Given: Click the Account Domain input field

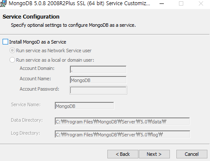Looking at the screenshot, I should coord(98,69).
